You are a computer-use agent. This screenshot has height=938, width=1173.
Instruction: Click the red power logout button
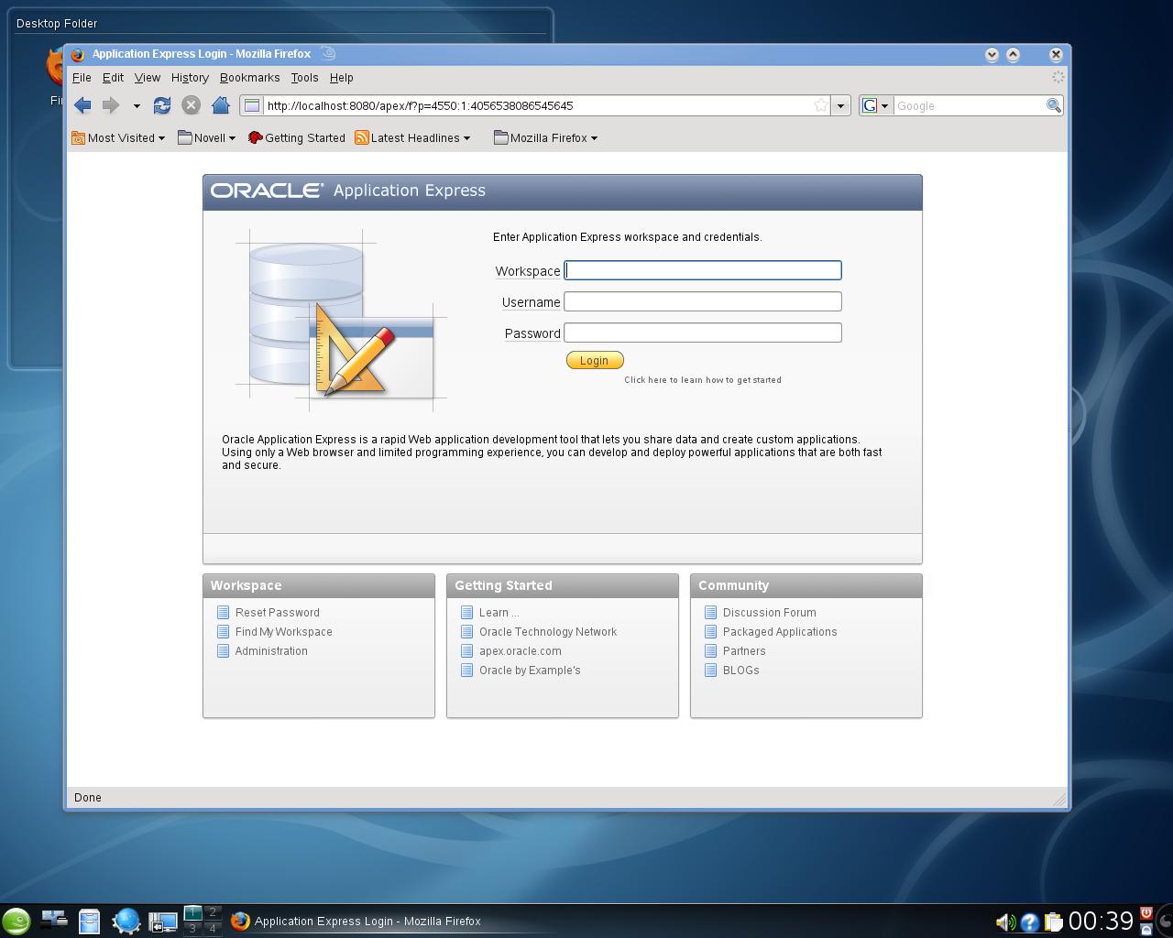click(x=1146, y=913)
